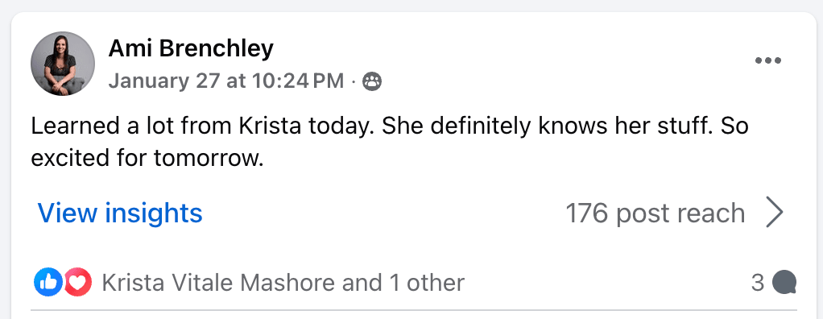Open Ami Brenchley's profile picture
Image resolution: width=823 pixels, height=319 pixels.
click(x=63, y=64)
